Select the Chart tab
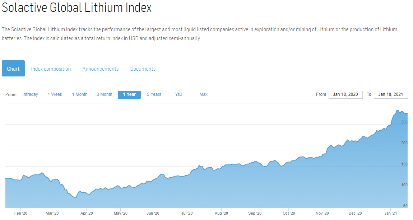The image size is (413, 220). 13,69
